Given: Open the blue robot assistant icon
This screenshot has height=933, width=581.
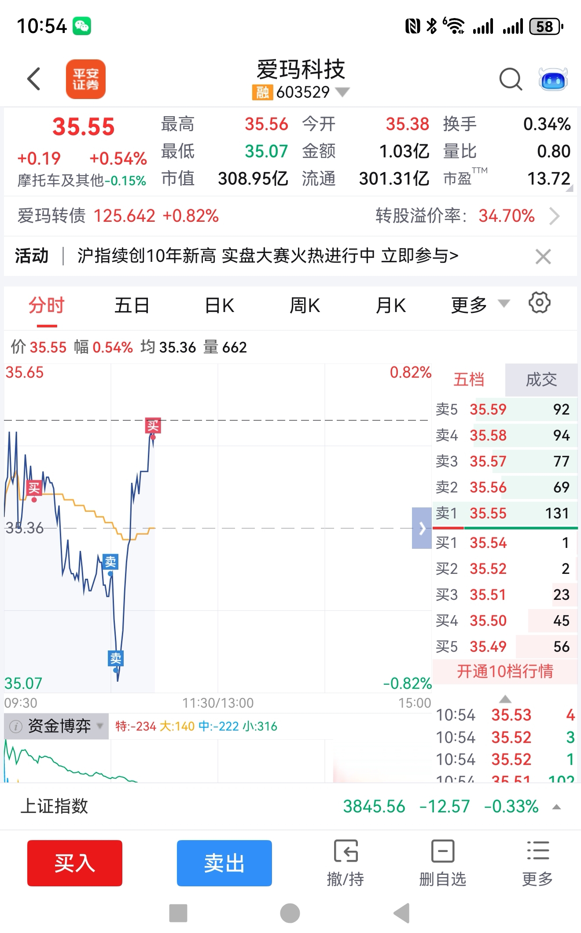Looking at the screenshot, I should (553, 79).
